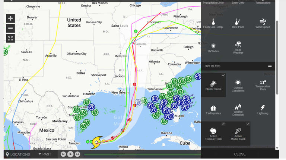Click the New Orleans label
This screenshot has width=286, height=160.
coord(121,93)
